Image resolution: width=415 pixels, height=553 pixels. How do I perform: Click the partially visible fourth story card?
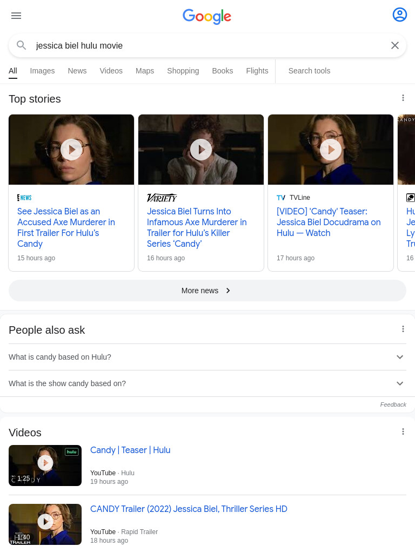pos(406,193)
